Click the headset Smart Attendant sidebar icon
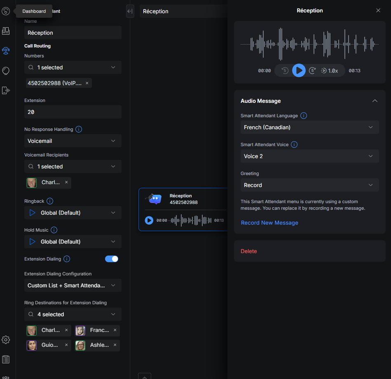 [x=6, y=51]
